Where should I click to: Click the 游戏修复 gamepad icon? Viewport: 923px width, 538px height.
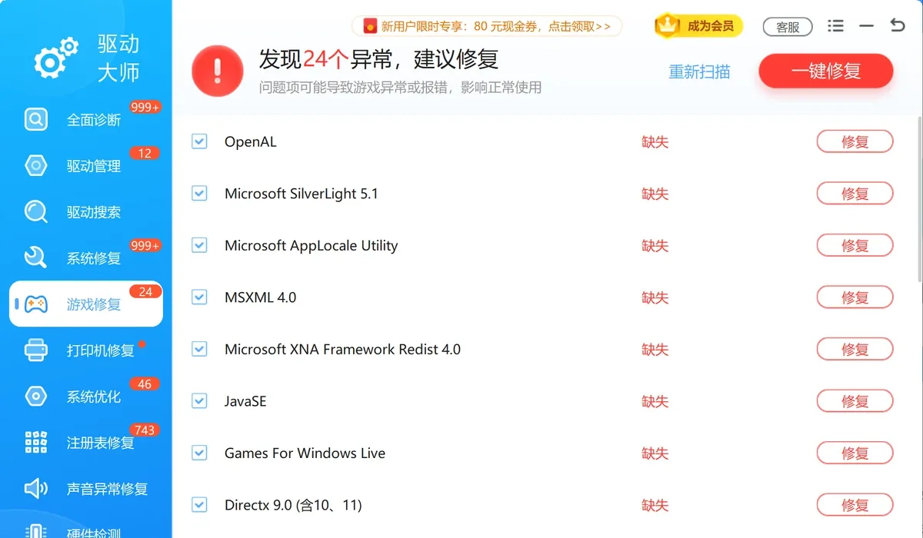click(x=36, y=304)
